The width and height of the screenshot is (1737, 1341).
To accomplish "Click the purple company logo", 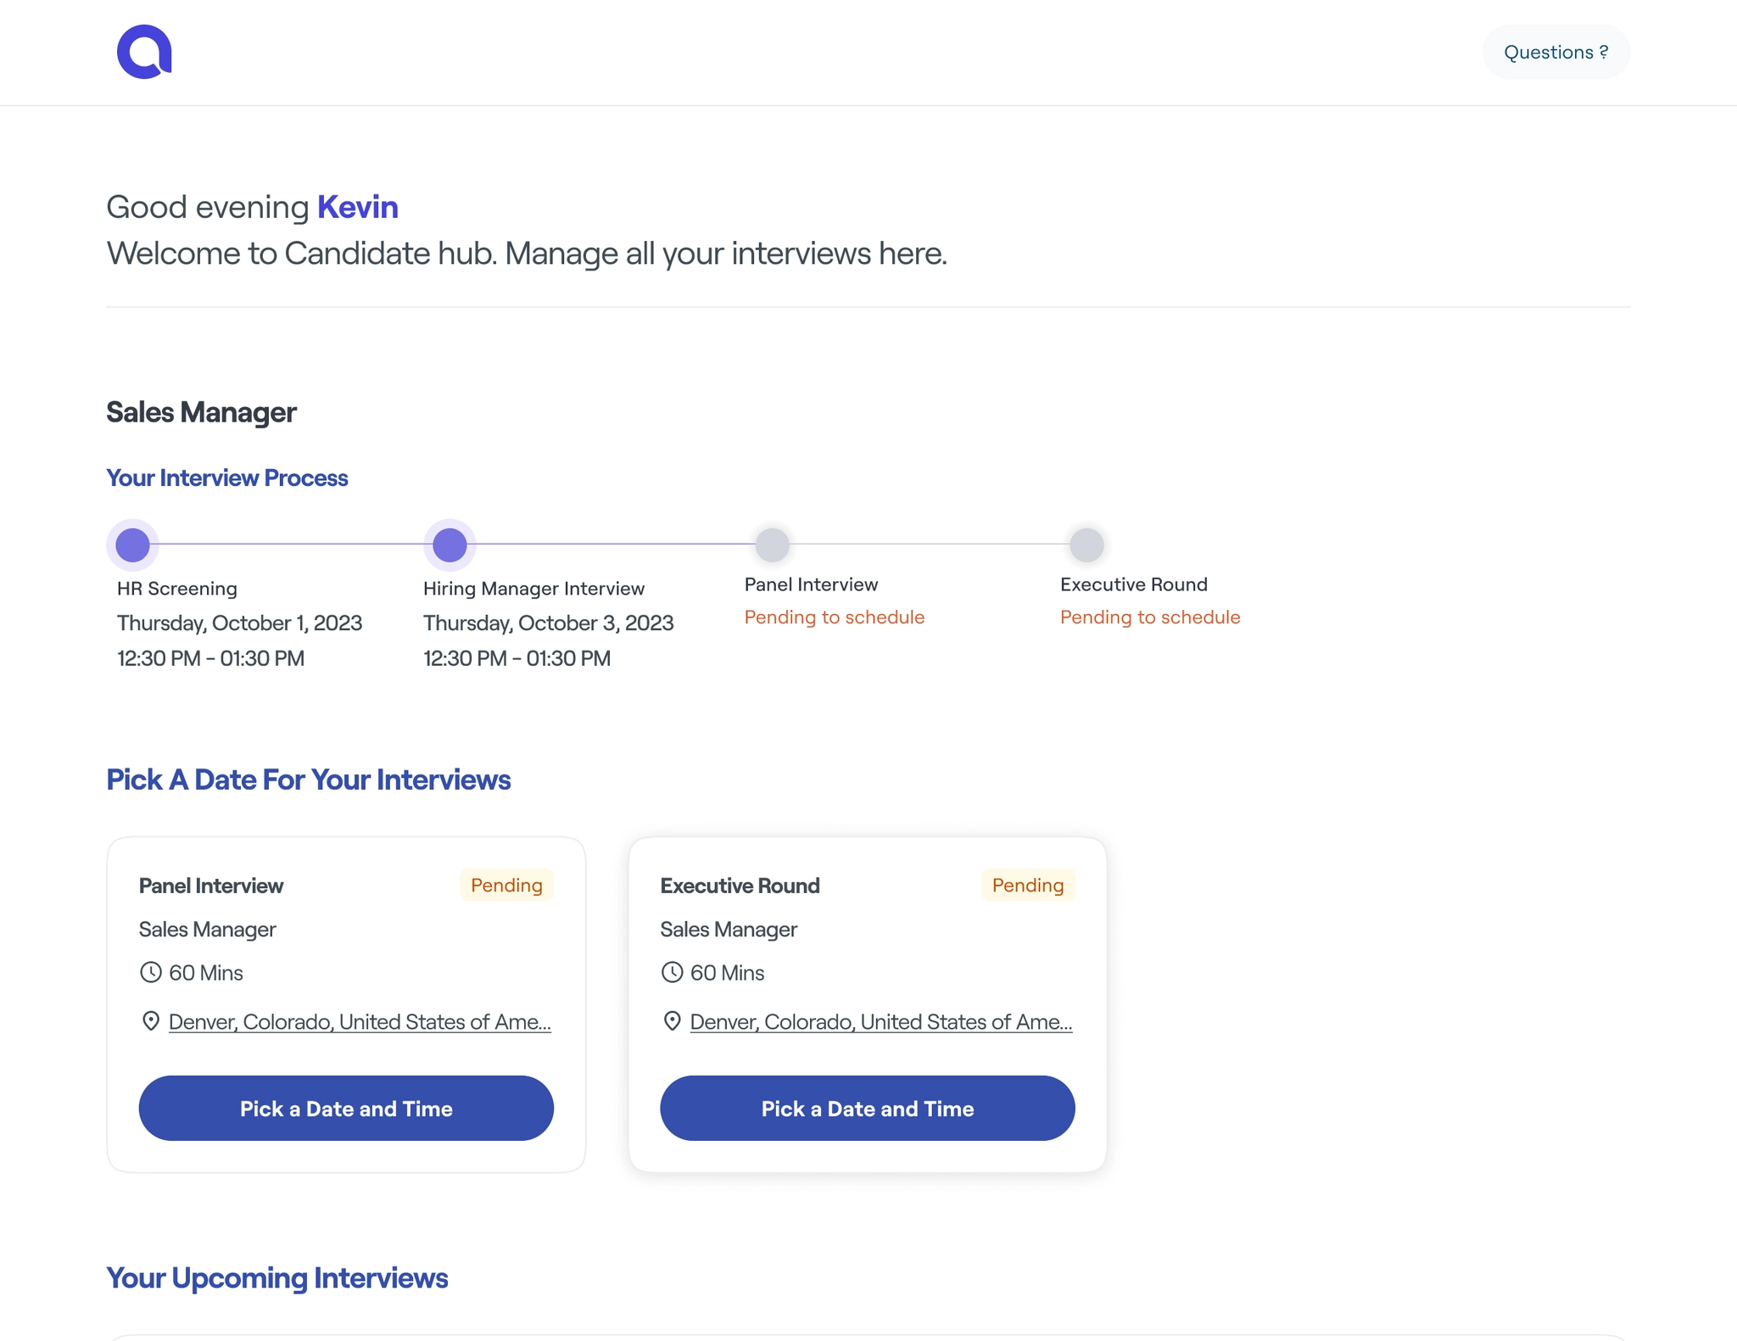I will [144, 52].
